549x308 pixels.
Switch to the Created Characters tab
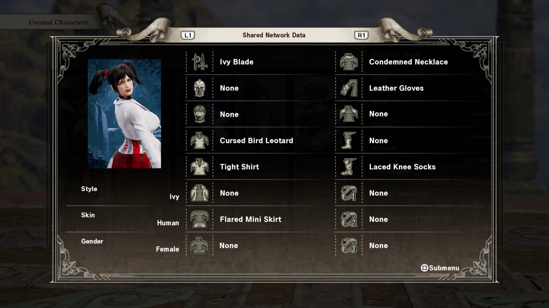coord(58,22)
